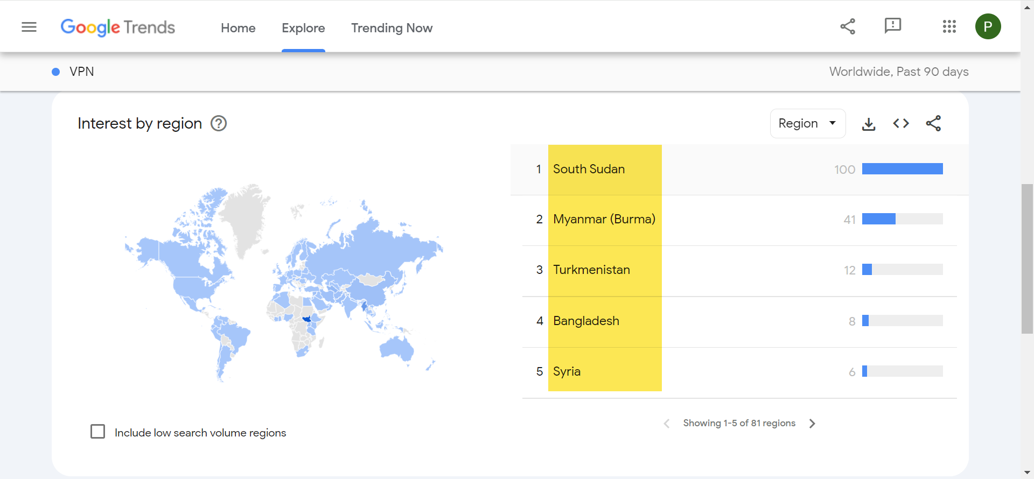Go to the previous page of regions
This screenshot has width=1034, height=479.
coord(667,424)
